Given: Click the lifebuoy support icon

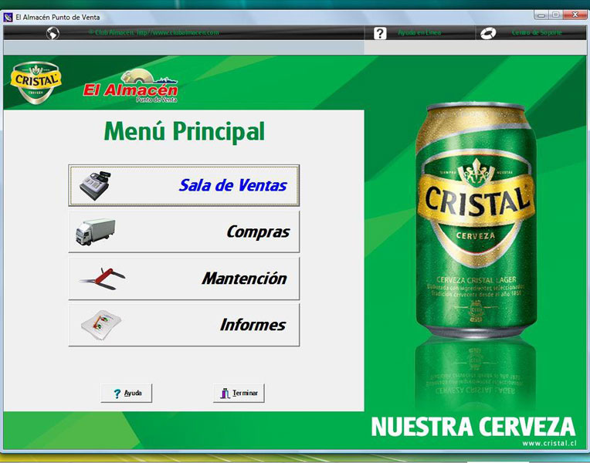Looking at the screenshot, I should coord(488,33).
